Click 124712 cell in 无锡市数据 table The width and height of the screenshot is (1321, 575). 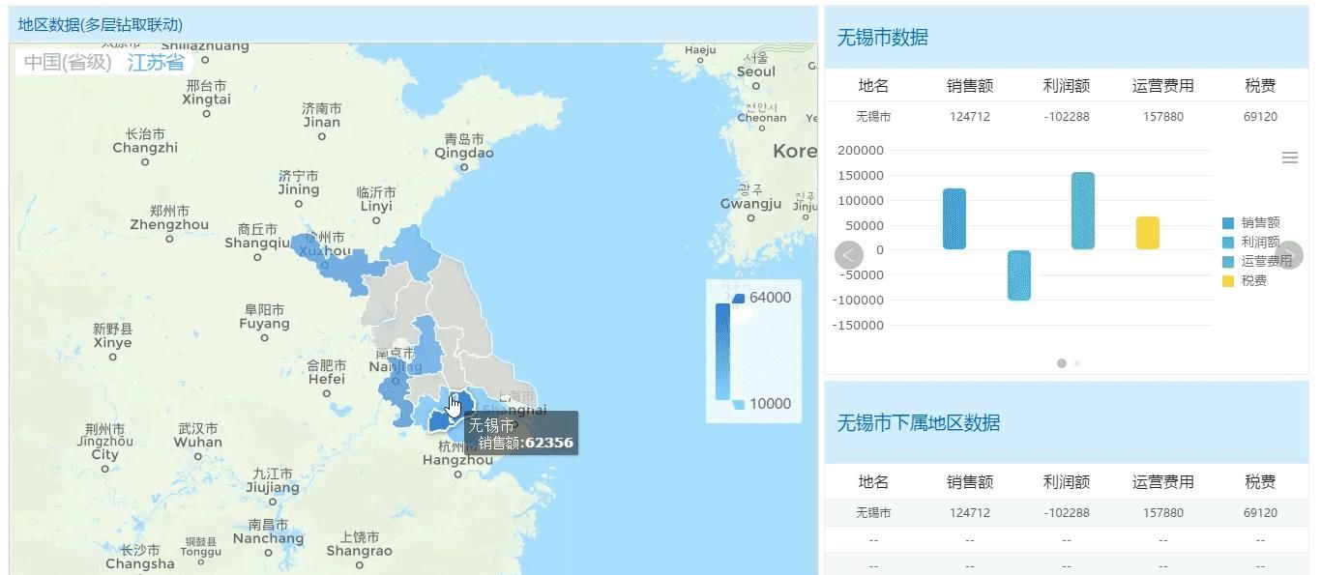(x=970, y=117)
